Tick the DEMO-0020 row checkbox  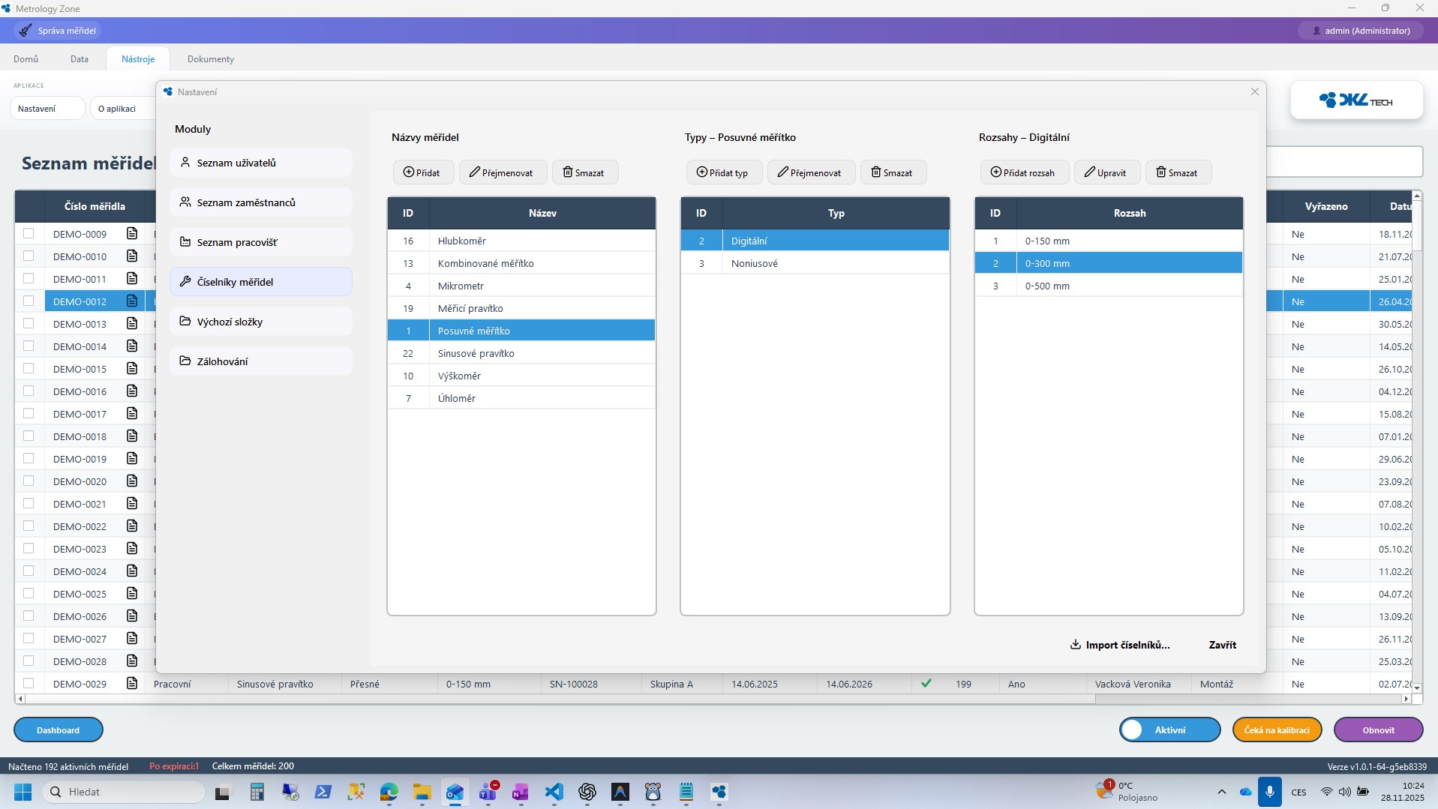click(x=29, y=481)
